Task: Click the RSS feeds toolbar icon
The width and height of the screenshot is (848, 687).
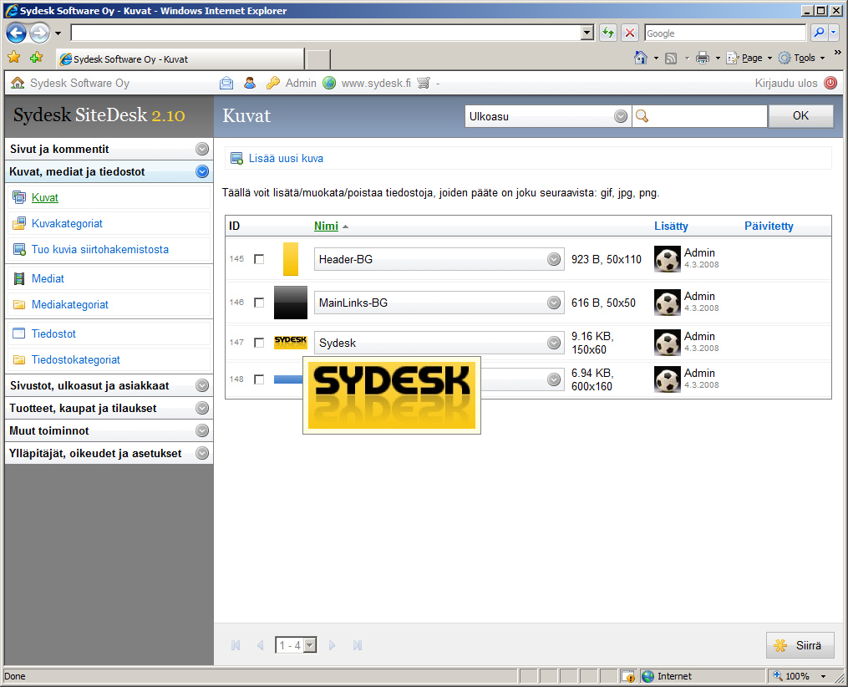Action: click(671, 58)
